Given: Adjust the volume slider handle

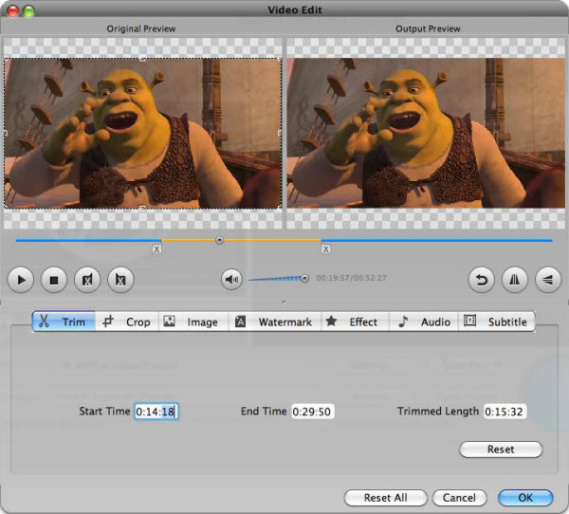Looking at the screenshot, I should [304, 279].
